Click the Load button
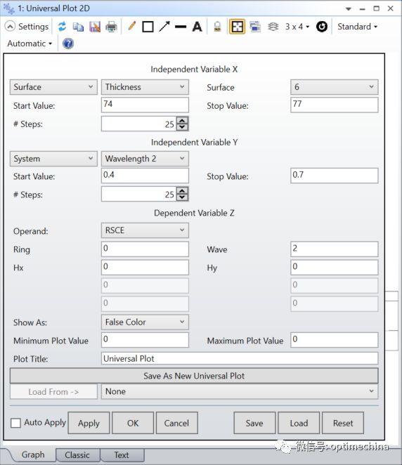The image size is (402, 465). click(299, 423)
